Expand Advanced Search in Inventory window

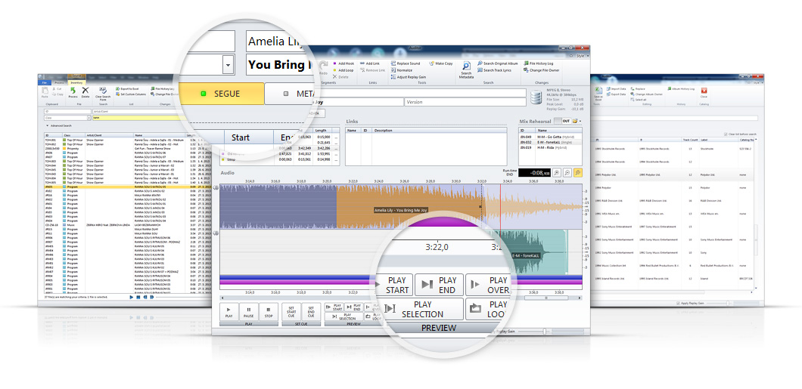coord(58,125)
